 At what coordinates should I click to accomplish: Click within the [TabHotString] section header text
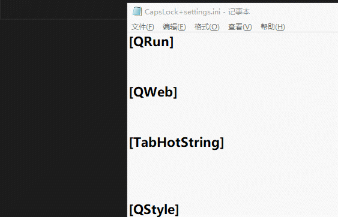click(x=177, y=143)
